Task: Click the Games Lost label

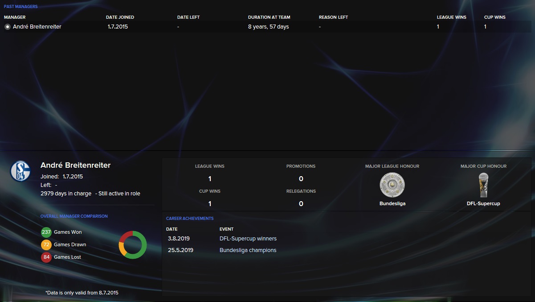Action: click(x=67, y=257)
